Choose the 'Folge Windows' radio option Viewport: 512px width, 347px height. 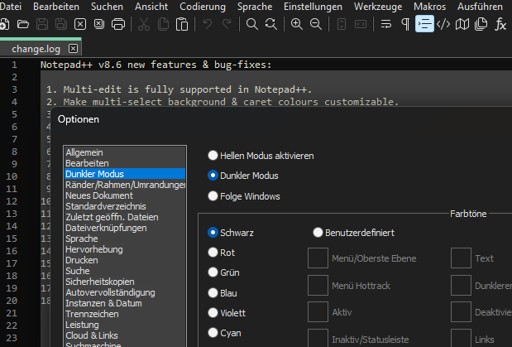[x=213, y=196]
